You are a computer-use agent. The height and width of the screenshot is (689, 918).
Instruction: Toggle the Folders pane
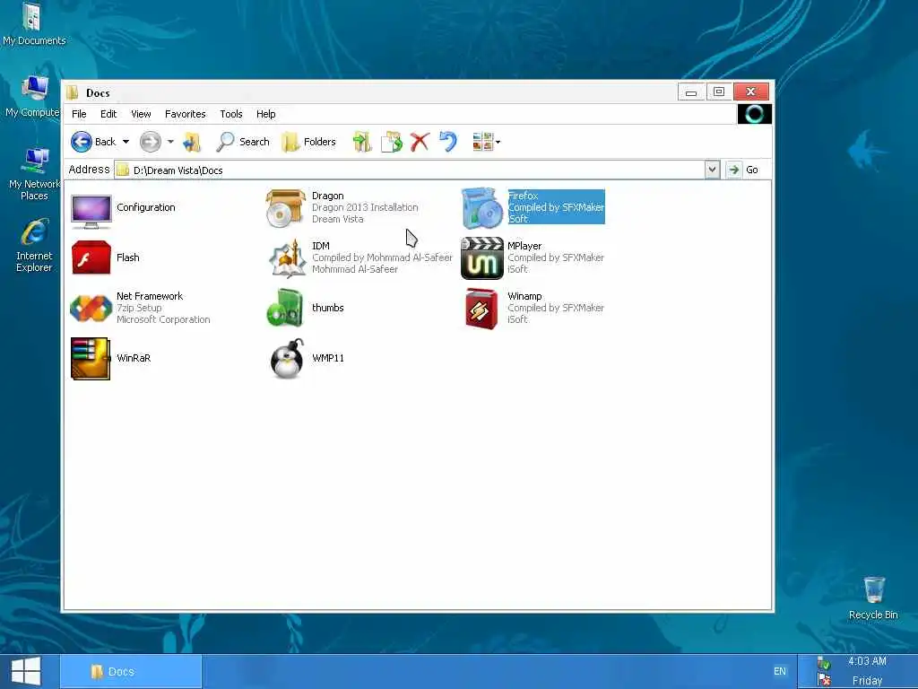(x=308, y=142)
